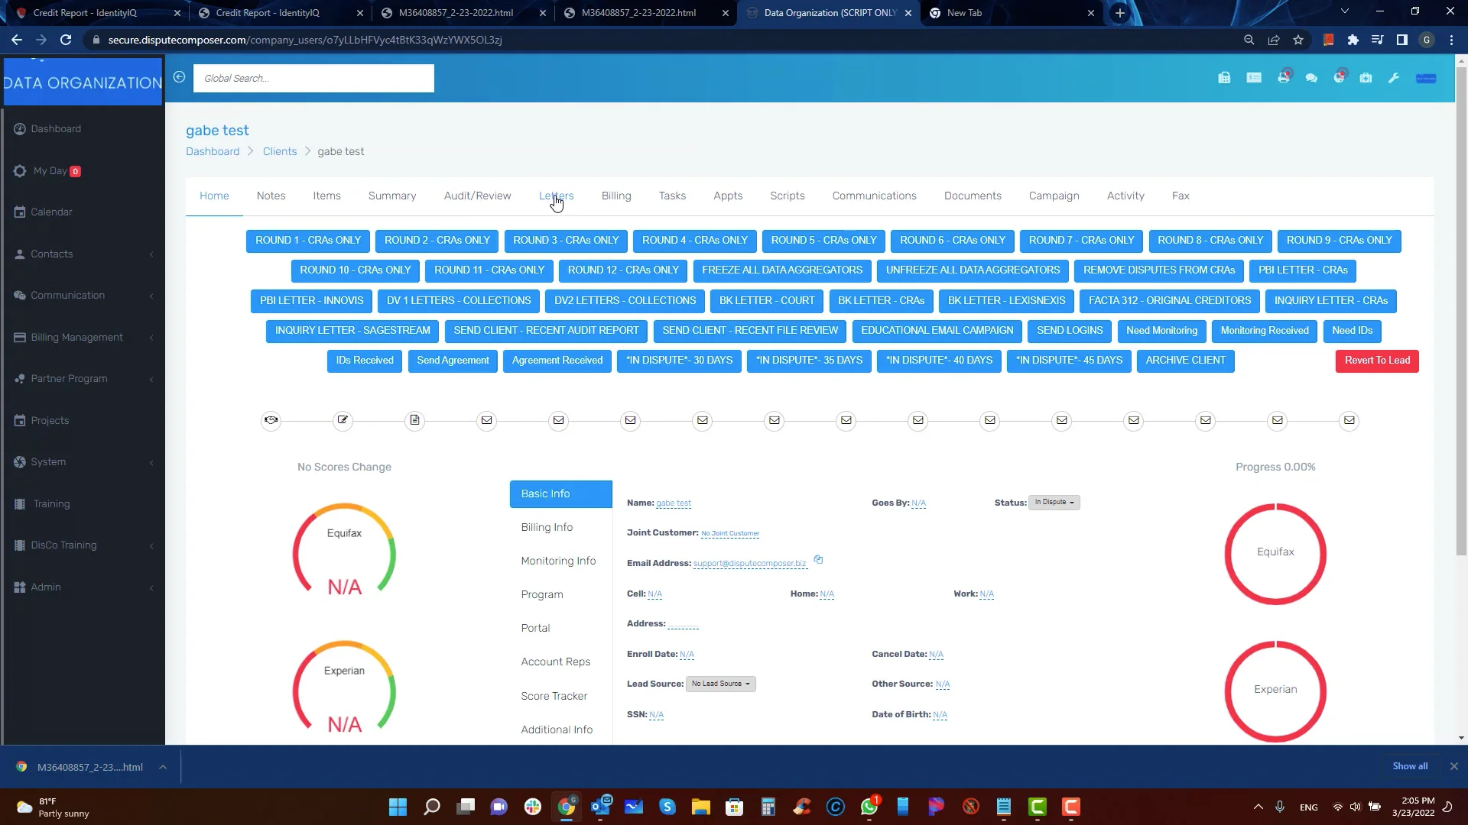The height and width of the screenshot is (825, 1468).
Task: Click Show all in the downloads bar
Action: pos(1410,766)
